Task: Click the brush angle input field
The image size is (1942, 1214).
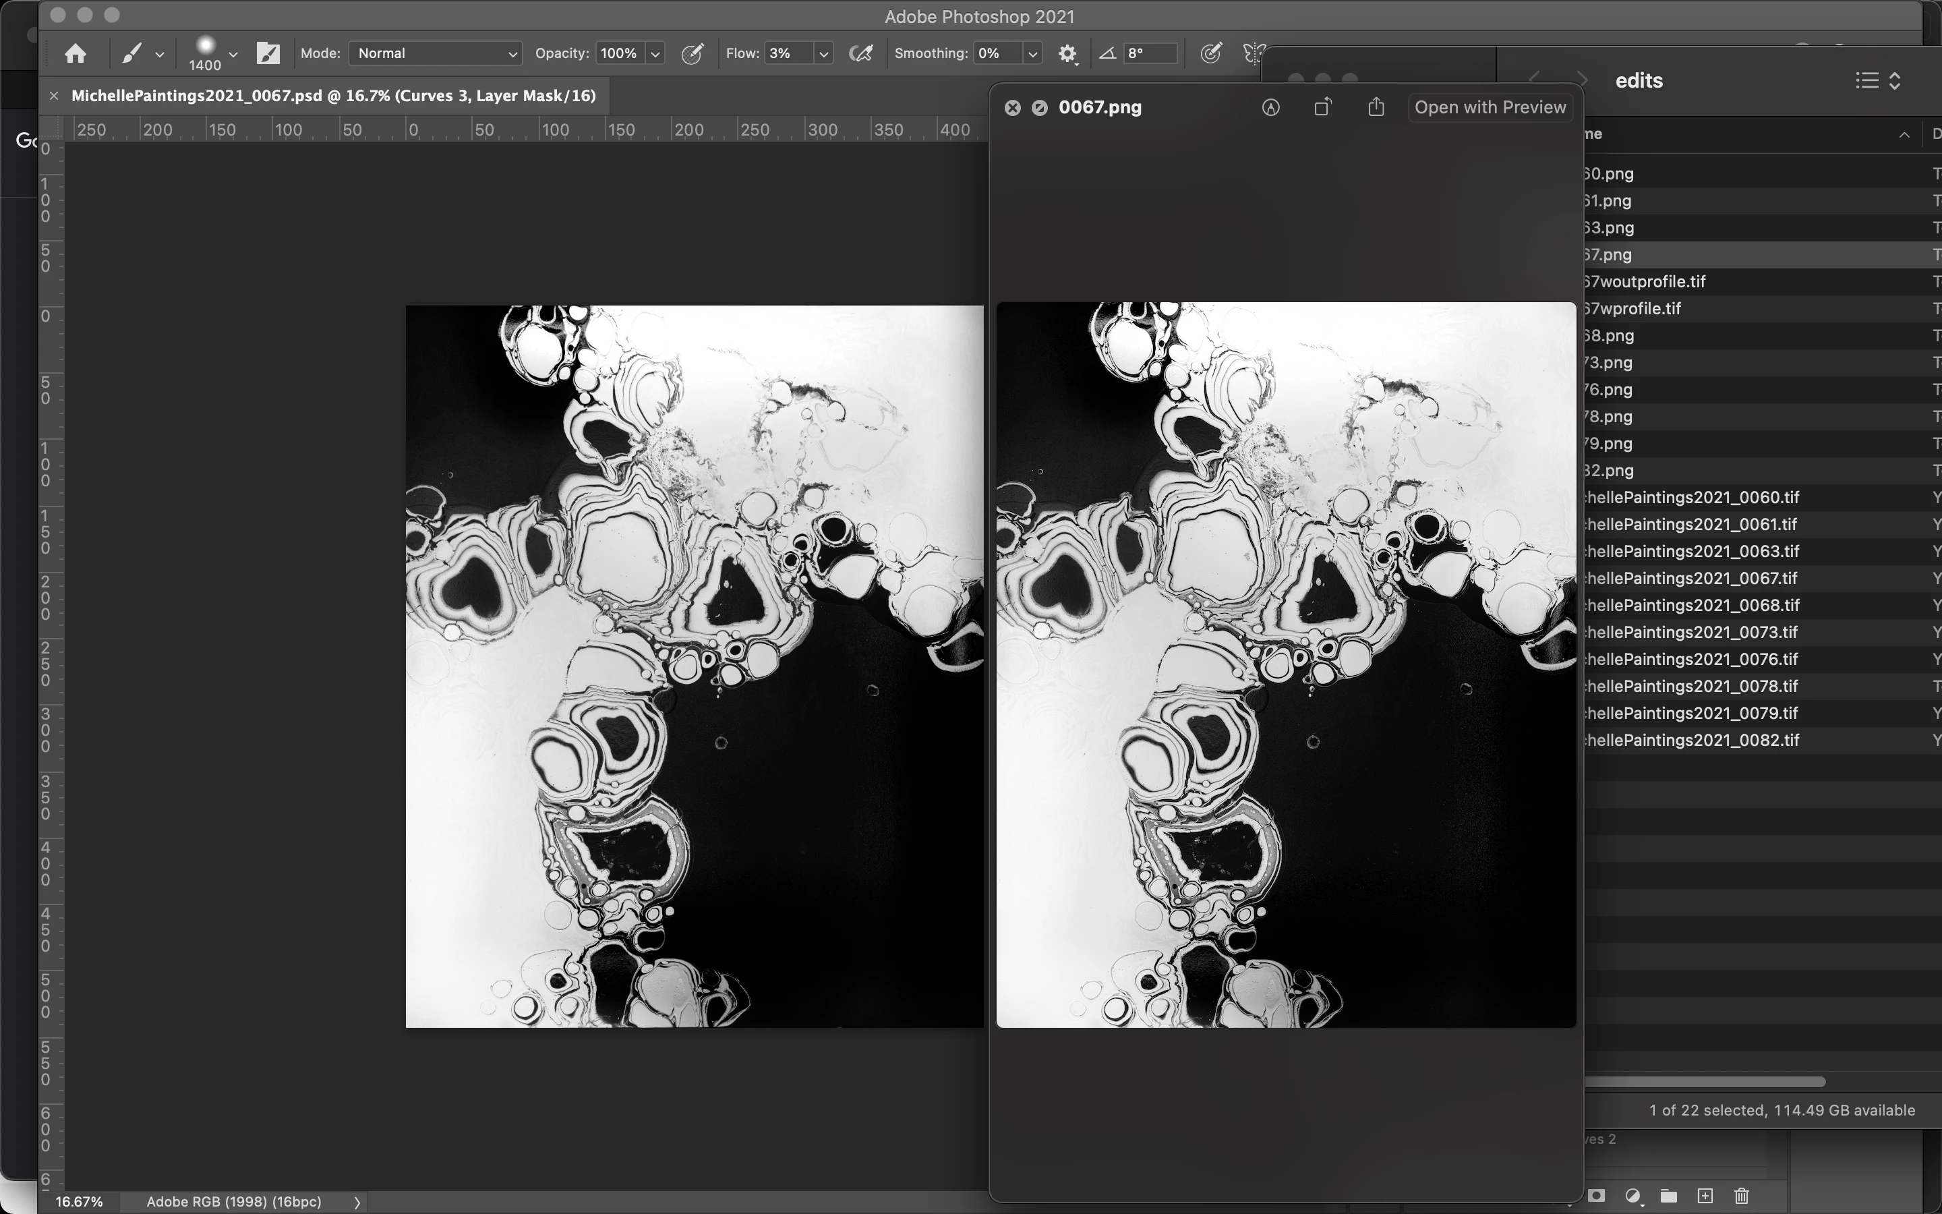Action: tap(1150, 54)
